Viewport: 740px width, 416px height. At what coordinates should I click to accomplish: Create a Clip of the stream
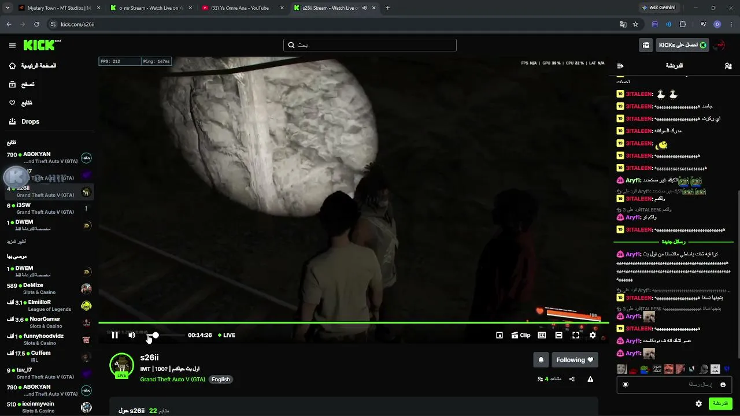521,335
